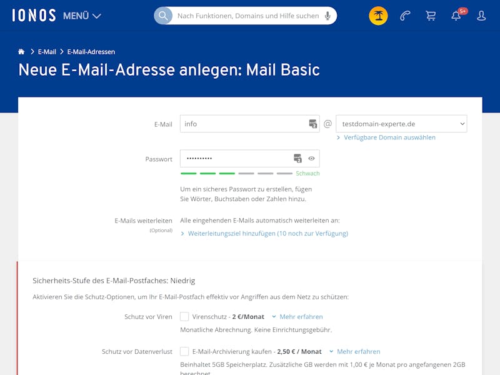Open notifications bell icon
The width and height of the screenshot is (500, 375).
(x=456, y=16)
